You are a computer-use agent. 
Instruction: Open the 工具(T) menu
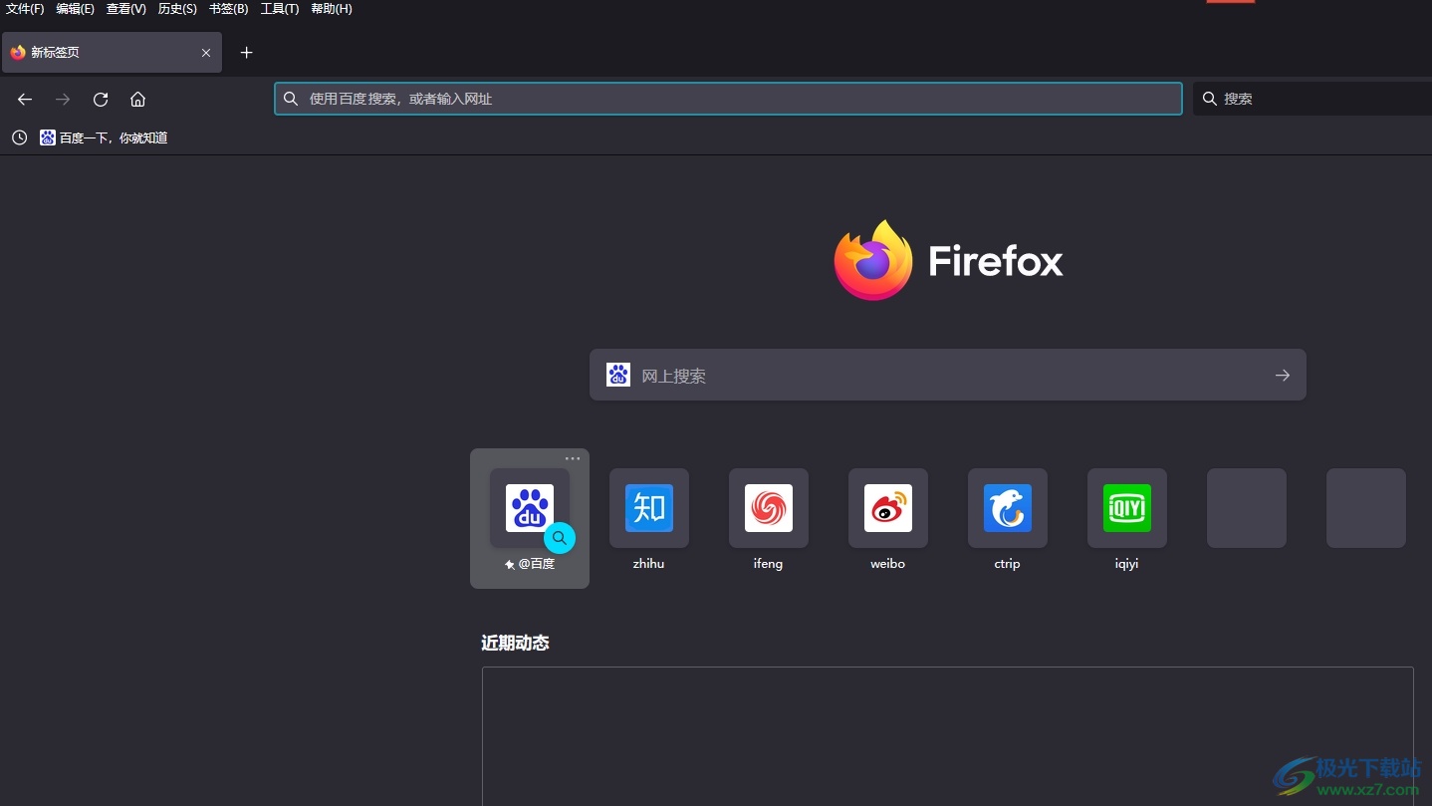(280, 9)
